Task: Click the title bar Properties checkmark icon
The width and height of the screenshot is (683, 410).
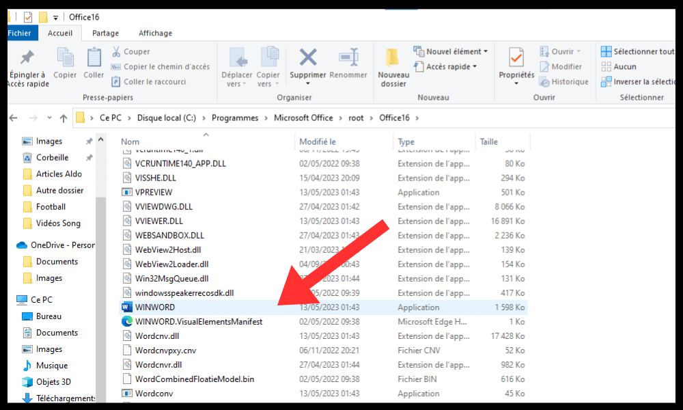Action: click(x=28, y=17)
